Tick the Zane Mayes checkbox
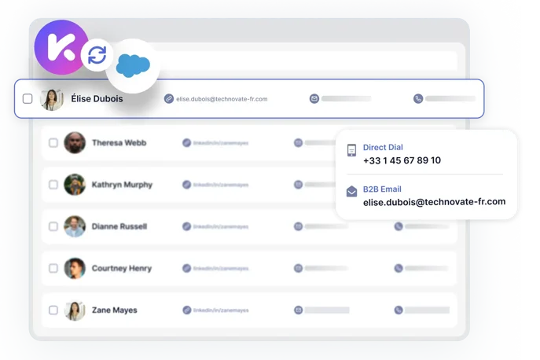Image resolution: width=540 pixels, height=360 pixels. 53,310
